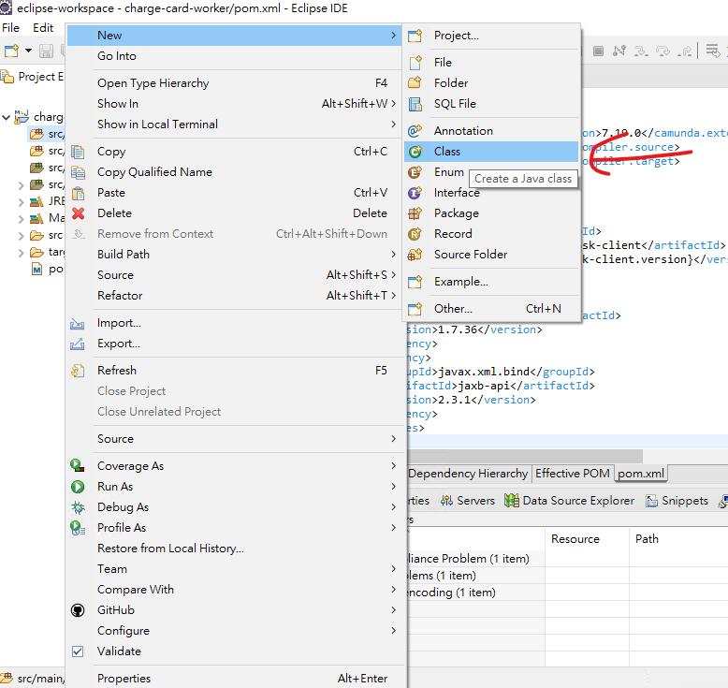Expand the Refactor submenu arrow
This screenshot has width=728, height=688.
click(393, 296)
